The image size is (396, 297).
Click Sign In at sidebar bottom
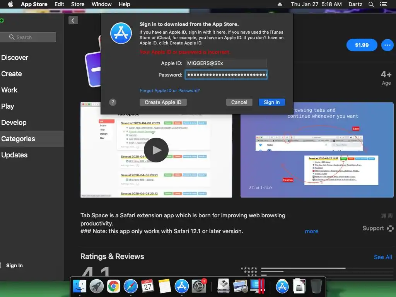point(14,265)
